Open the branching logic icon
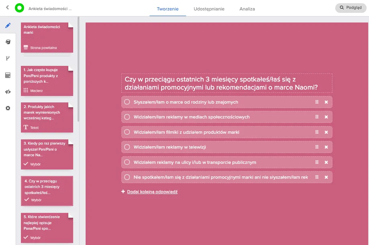Screen dimensions: 369x245 [x=8, y=58]
